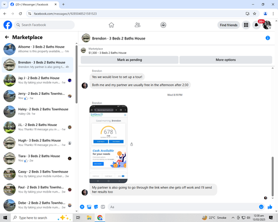Go to Home feed icon

click(111, 25)
